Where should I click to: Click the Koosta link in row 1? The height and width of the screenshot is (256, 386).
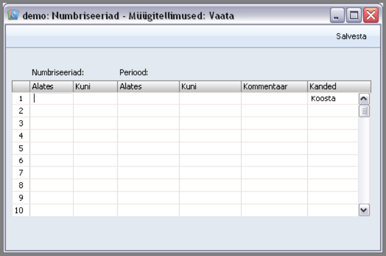tap(323, 98)
